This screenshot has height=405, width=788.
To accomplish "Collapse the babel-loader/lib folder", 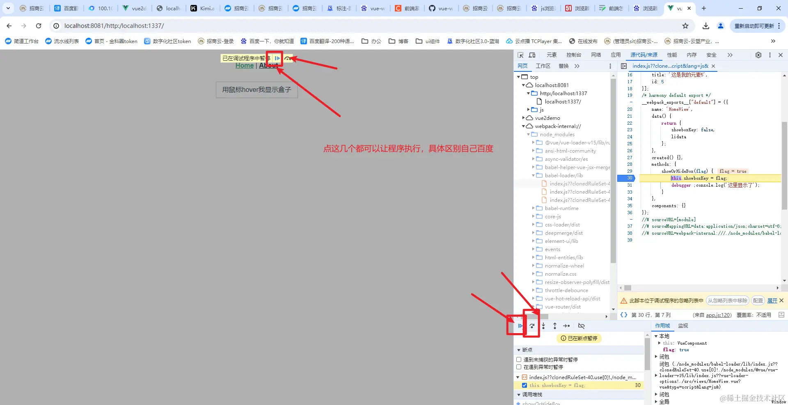I will pyautogui.click(x=534, y=176).
